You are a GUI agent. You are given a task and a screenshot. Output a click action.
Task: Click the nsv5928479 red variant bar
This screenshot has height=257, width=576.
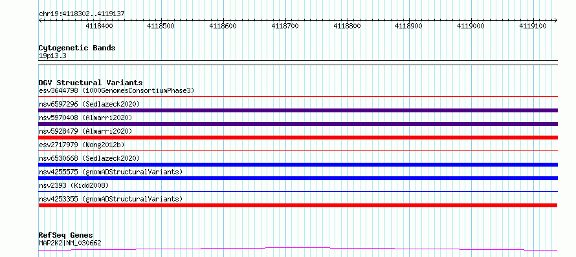pos(298,138)
